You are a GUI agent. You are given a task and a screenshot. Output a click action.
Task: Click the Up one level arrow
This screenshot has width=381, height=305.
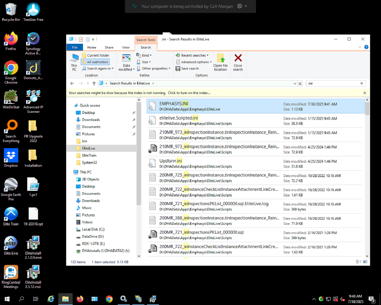click(x=94, y=83)
